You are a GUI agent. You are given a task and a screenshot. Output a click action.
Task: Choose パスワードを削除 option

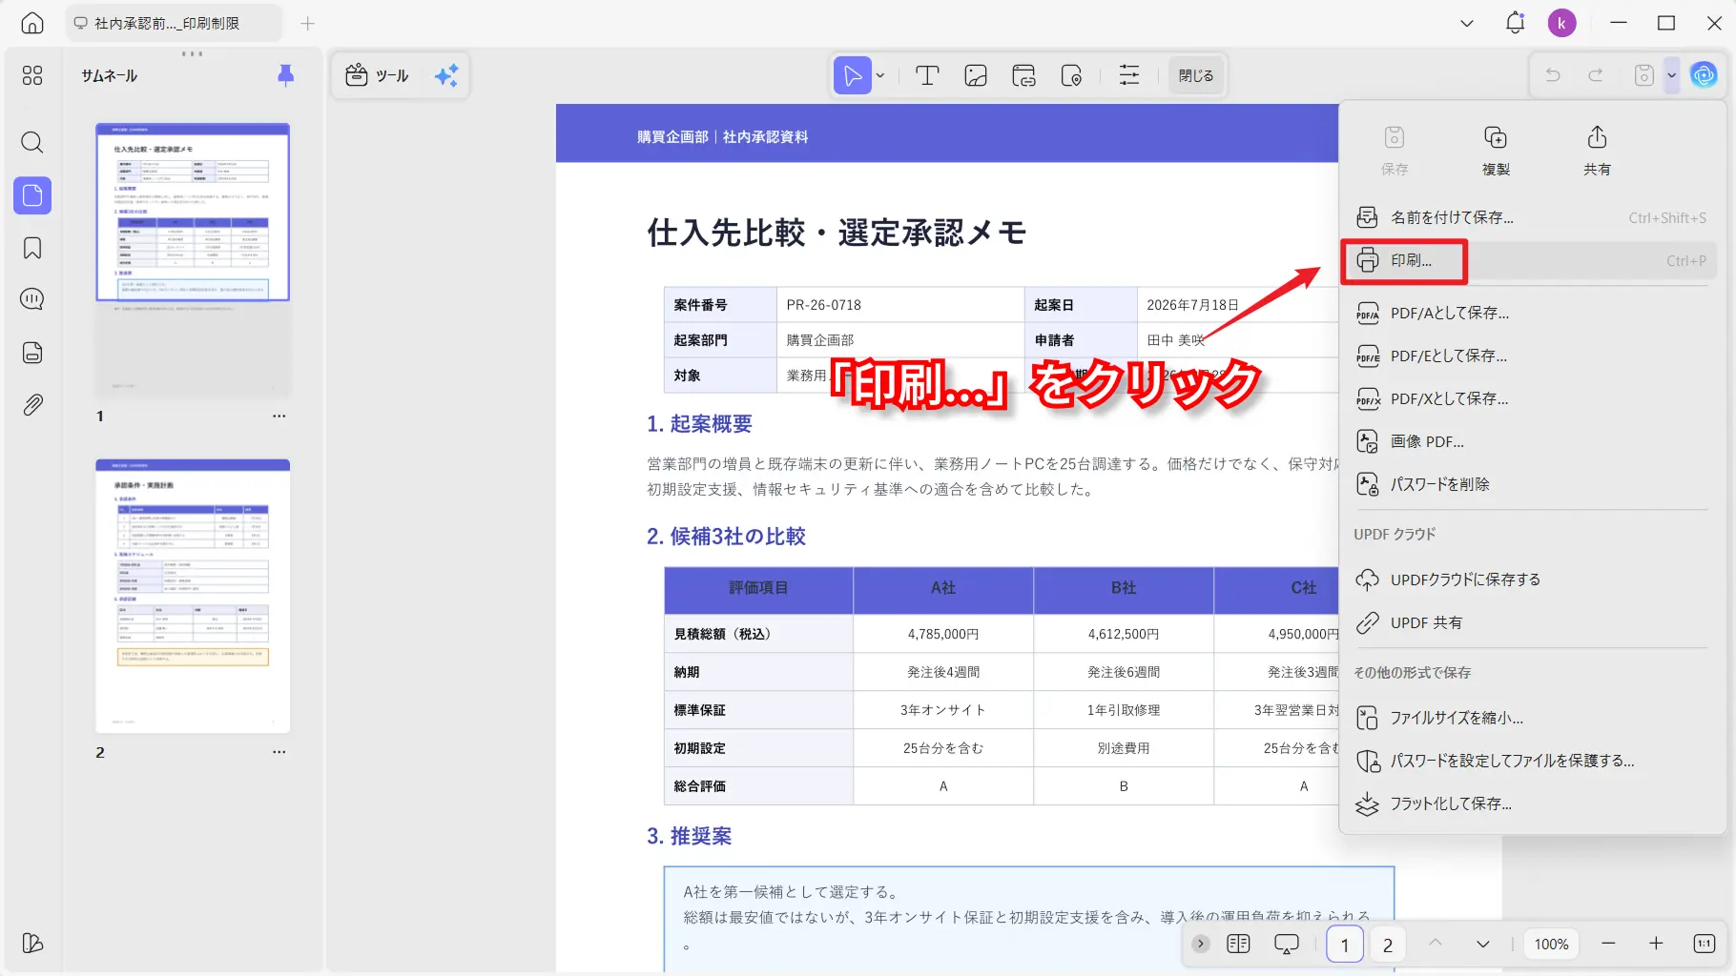[1532, 484]
